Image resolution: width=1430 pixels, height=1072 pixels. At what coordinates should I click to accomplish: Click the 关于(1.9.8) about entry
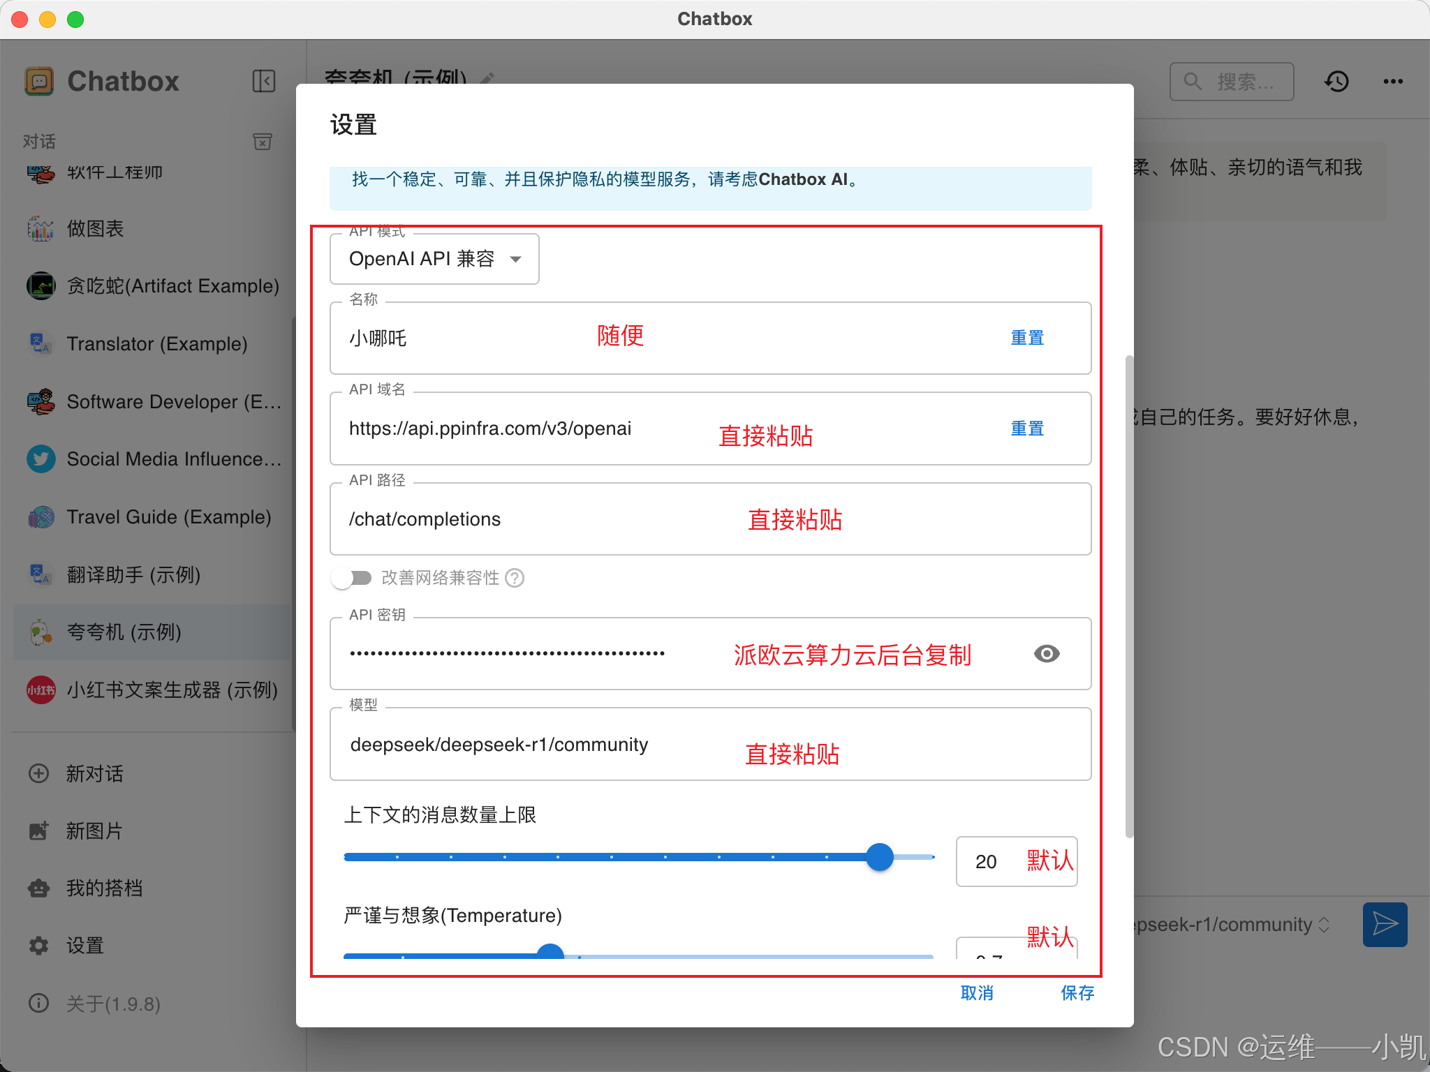pyautogui.click(x=152, y=1003)
